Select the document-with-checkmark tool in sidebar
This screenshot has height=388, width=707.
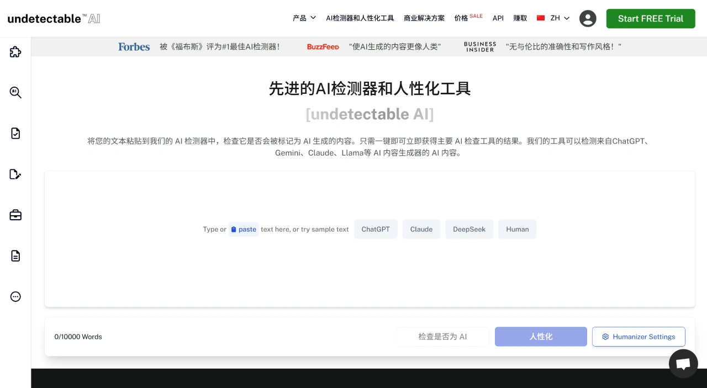click(x=15, y=133)
